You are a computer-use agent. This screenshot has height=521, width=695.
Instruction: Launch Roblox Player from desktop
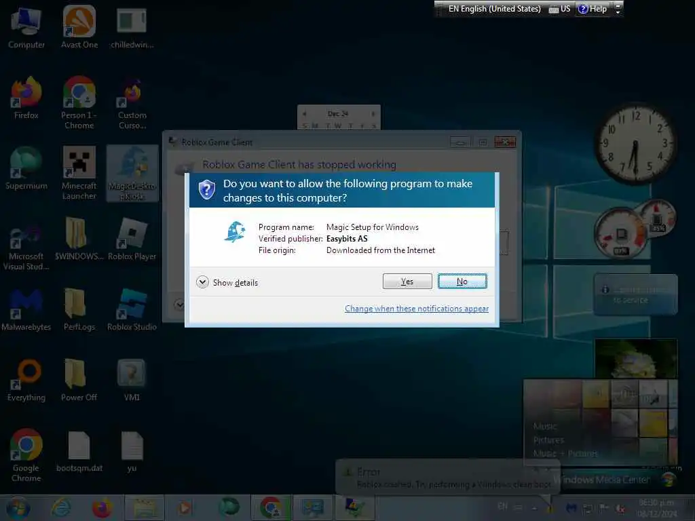tap(132, 239)
